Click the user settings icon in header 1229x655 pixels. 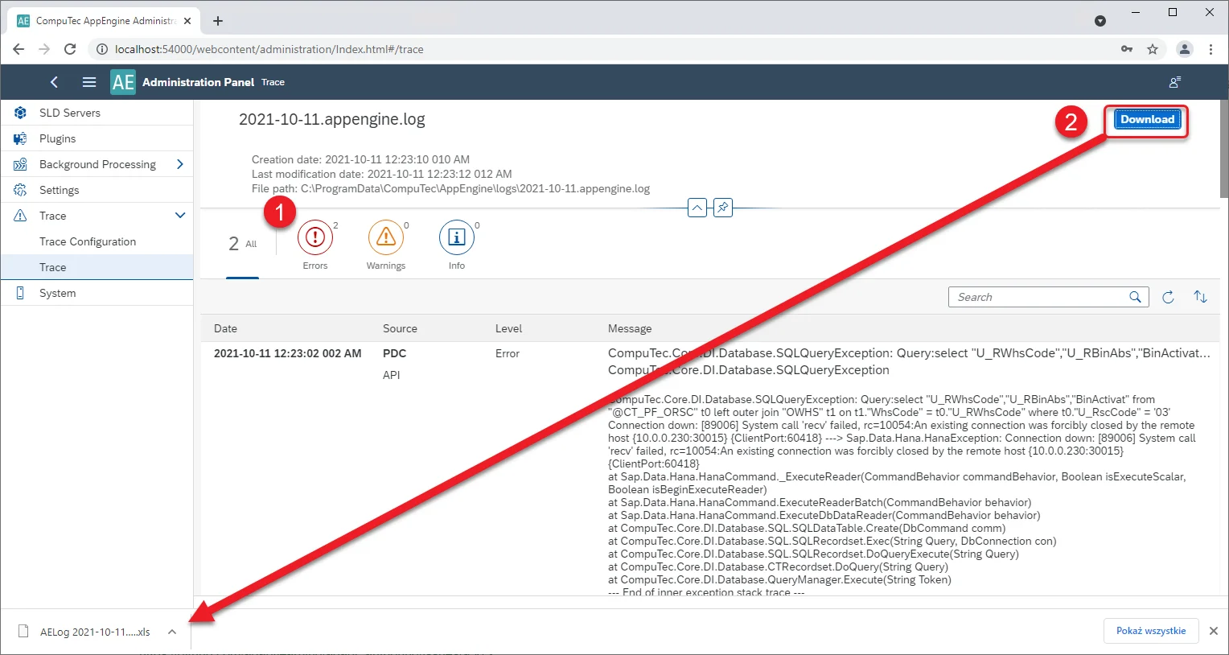pos(1174,82)
